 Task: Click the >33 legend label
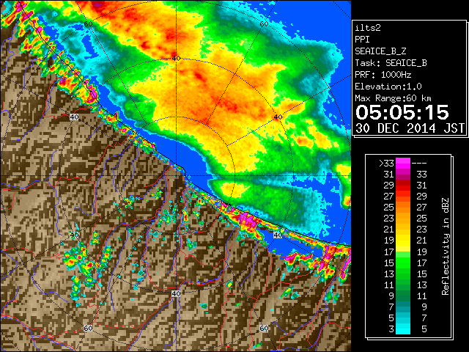[x=386, y=163]
